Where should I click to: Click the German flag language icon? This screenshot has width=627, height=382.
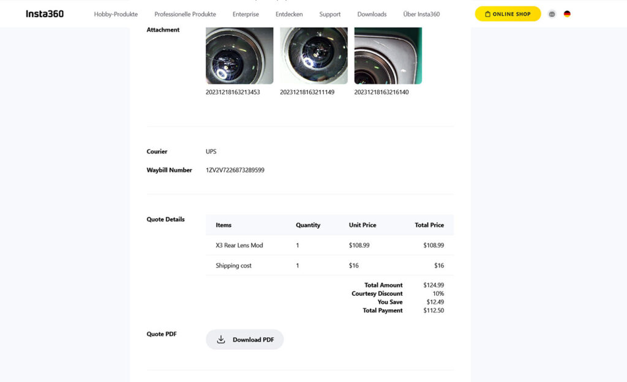(567, 14)
